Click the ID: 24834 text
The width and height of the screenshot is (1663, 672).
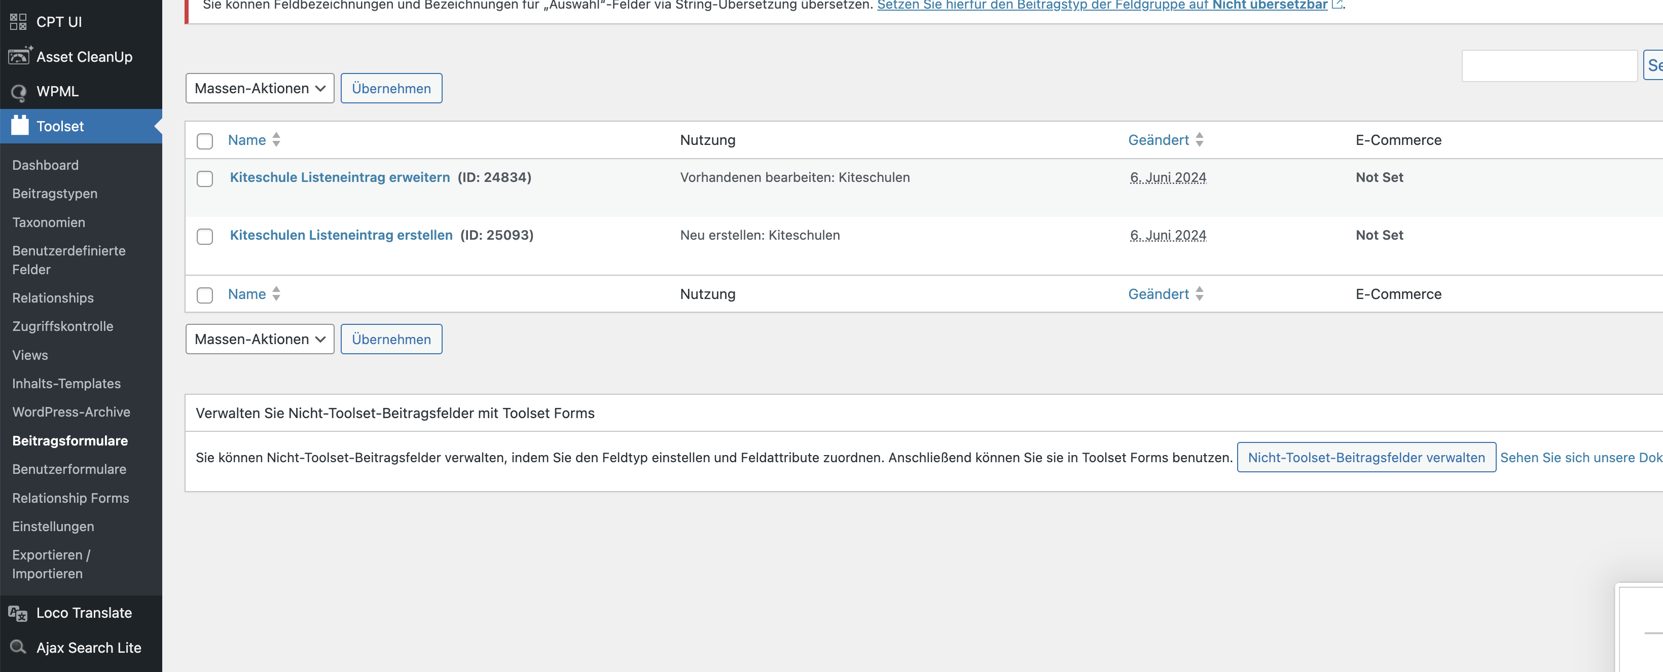click(494, 177)
